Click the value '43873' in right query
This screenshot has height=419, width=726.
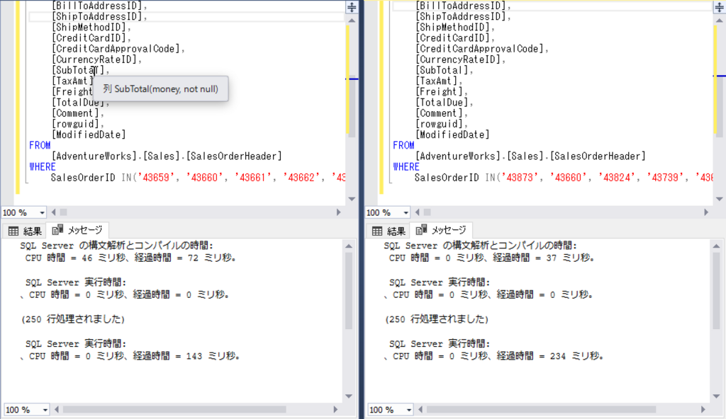[x=520, y=178]
